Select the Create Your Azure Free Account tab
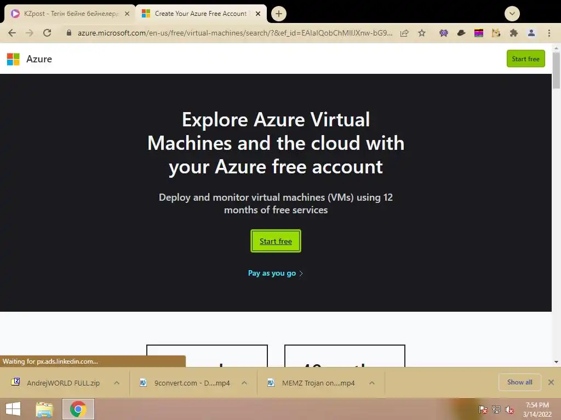 201,14
